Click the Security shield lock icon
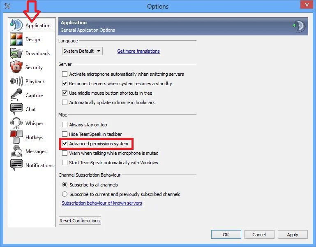The width and height of the screenshot is (316, 247). click(16, 67)
